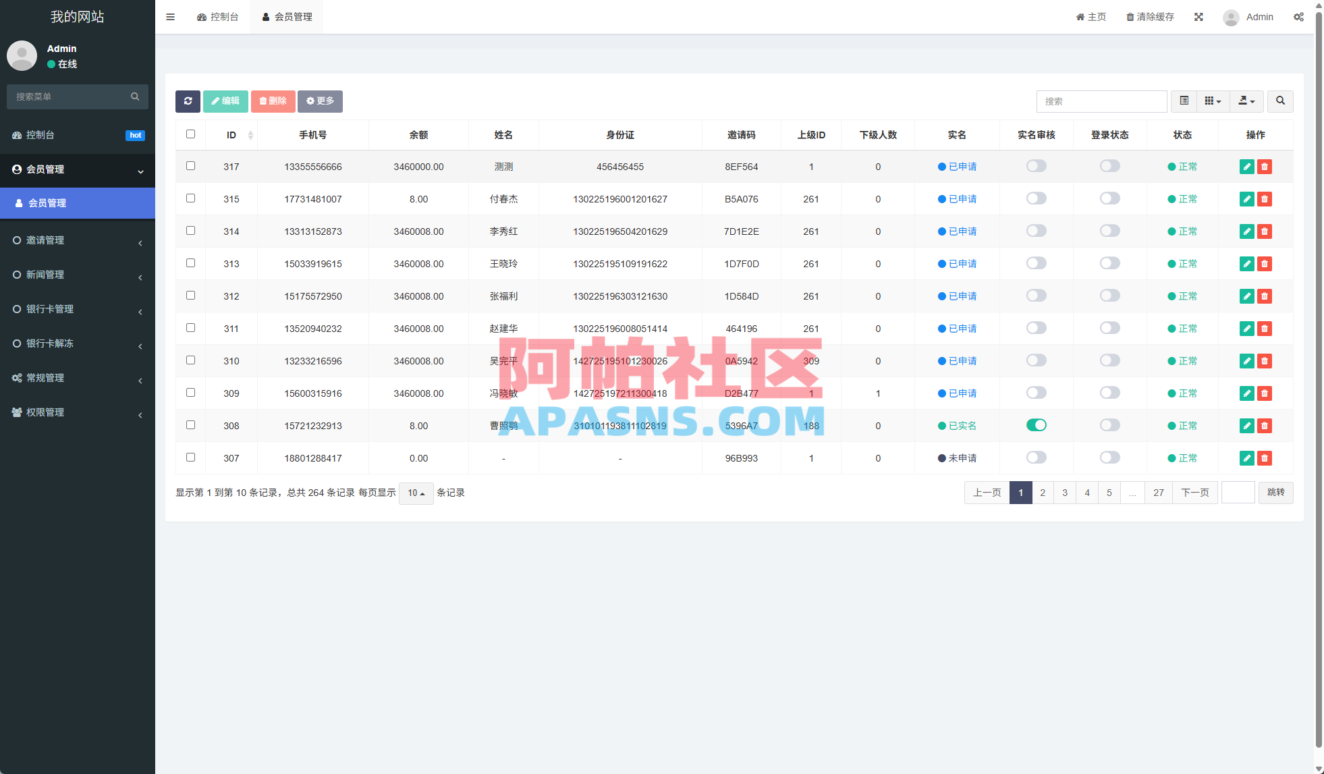Click the delete icon for member ID 307
Screen dimensions: 1324x774
coord(1265,458)
